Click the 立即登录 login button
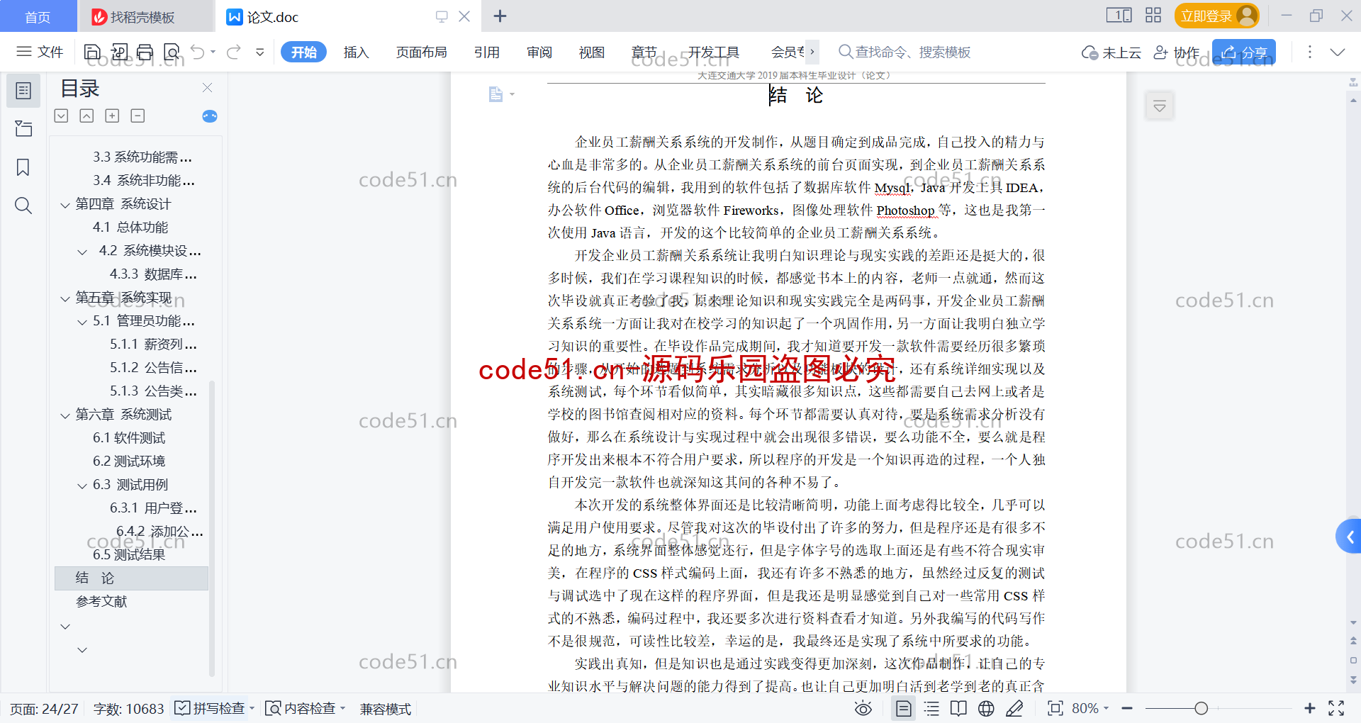Image resolution: width=1361 pixels, height=723 pixels. pos(1216,16)
